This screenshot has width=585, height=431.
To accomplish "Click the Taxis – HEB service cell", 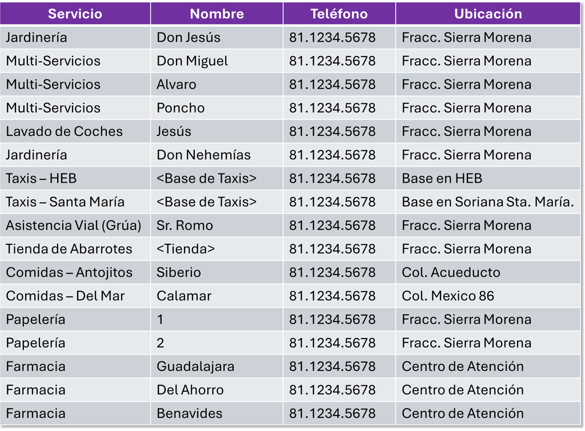I will [75, 178].
